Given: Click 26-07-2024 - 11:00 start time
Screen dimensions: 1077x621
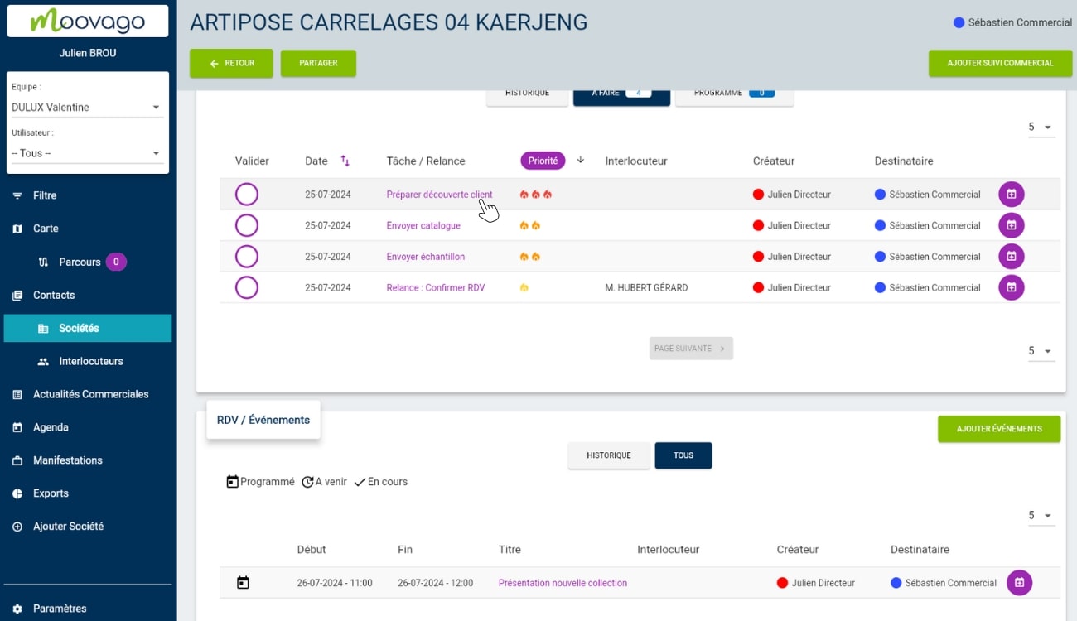Looking at the screenshot, I should 335,583.
